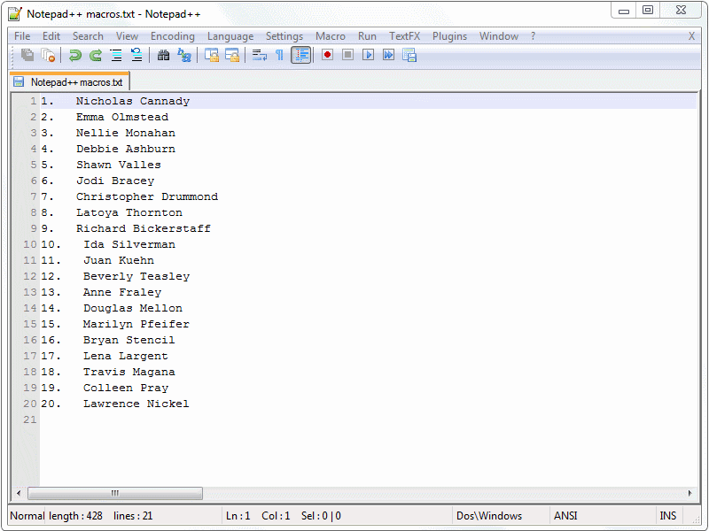Start recording a macro
This screenshot has height=531, width=709.
(x=327, y=55)
